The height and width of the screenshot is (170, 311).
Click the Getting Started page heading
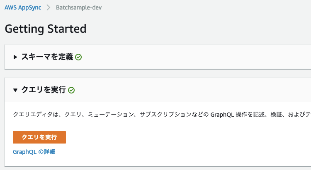click(x=46, y=29)
